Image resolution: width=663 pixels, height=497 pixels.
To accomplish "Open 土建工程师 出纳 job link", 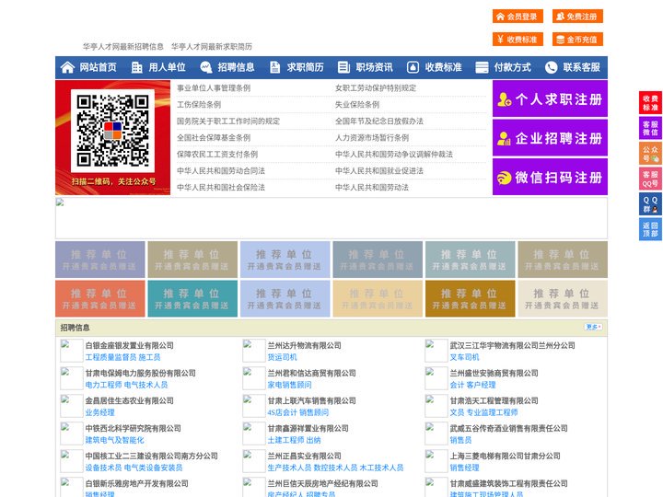I will point(294,440).
